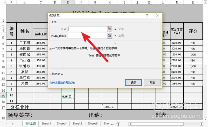Select column B header
Image resolution: width=208 pixels, height=127 pixels.
click(x=25, y=2)
